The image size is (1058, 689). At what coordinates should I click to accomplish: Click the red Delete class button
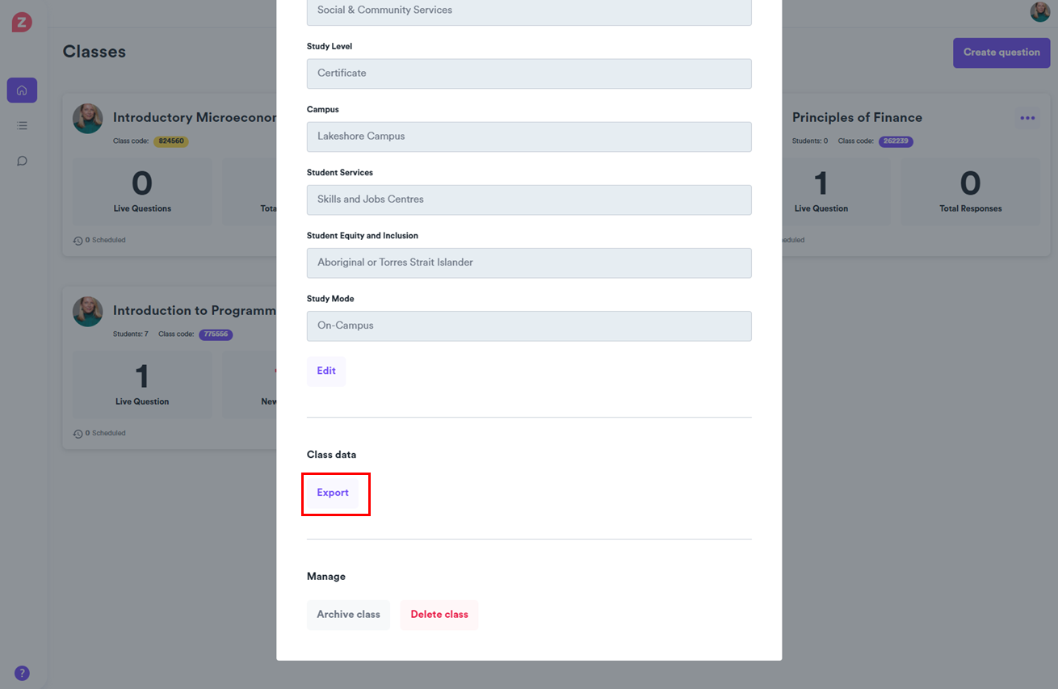pos(439,615)
